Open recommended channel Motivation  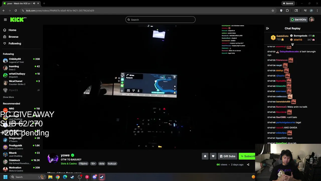[x=21, y=169]
